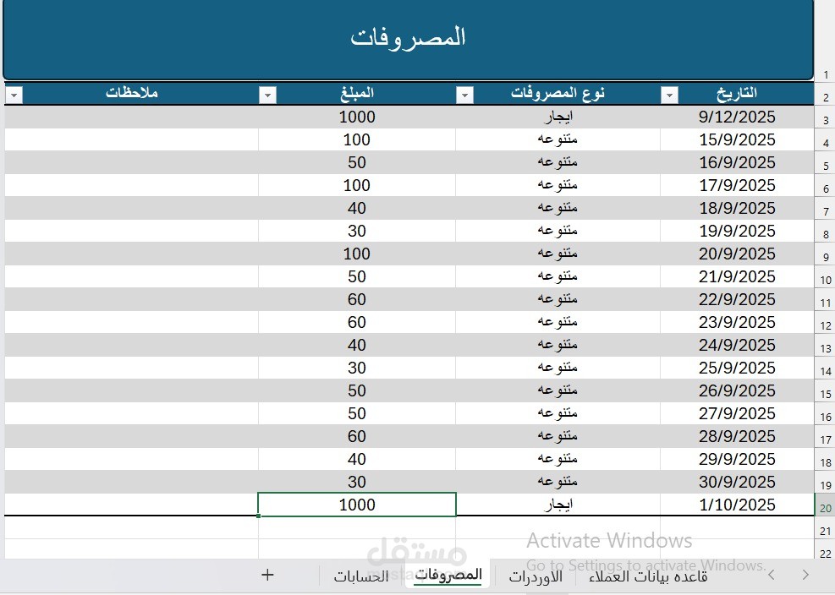Select date cell 25/9/2025
Viewport: 835px width, 595px height.
737,368
